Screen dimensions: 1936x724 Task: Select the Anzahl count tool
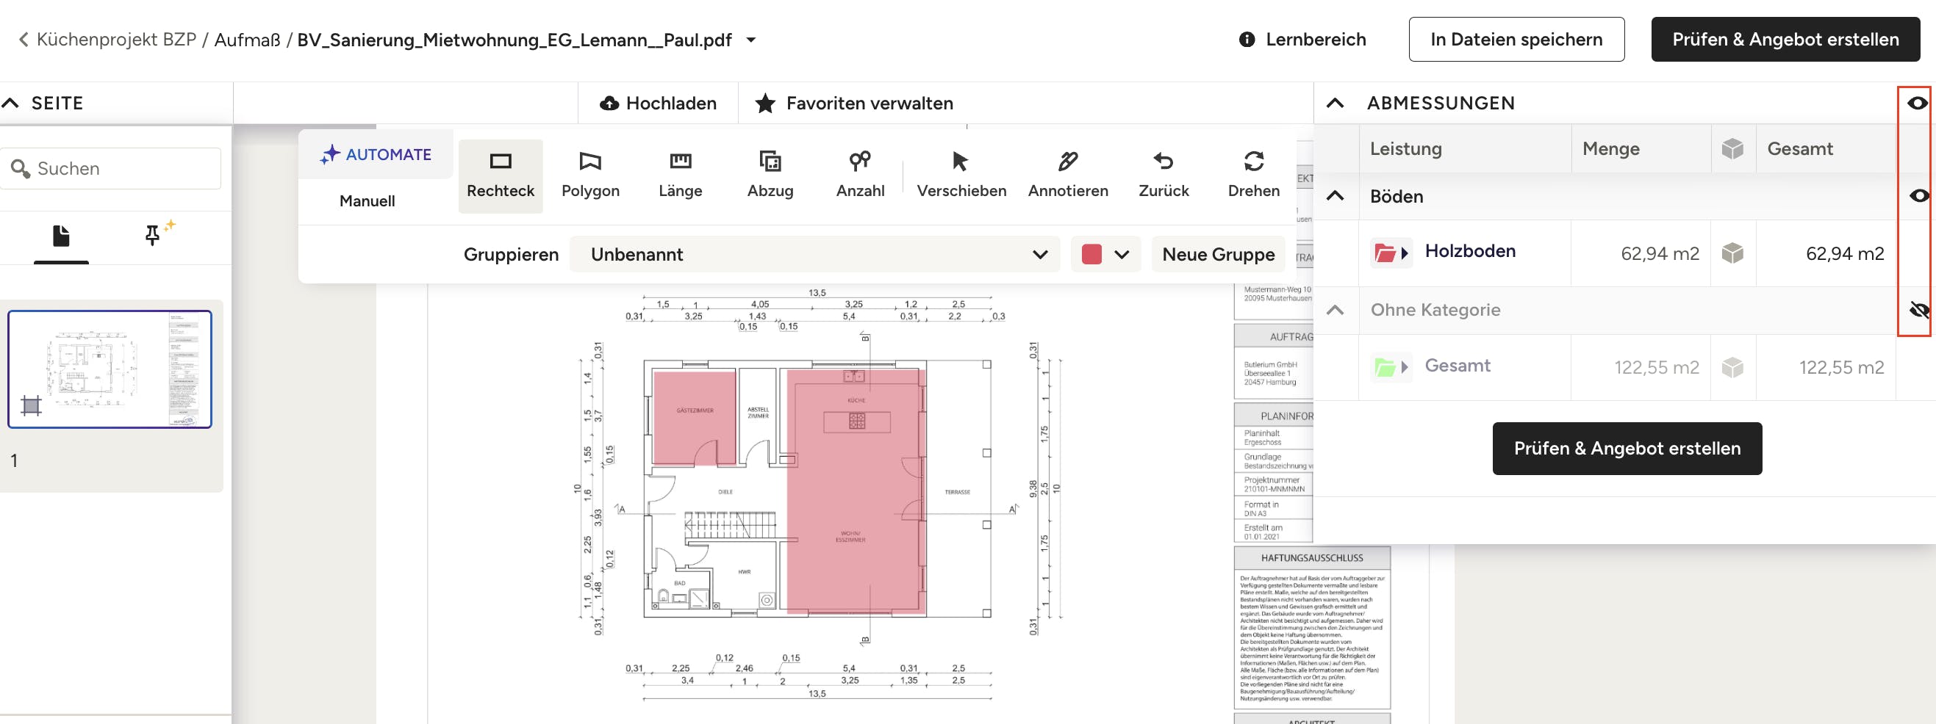[860, 175]
